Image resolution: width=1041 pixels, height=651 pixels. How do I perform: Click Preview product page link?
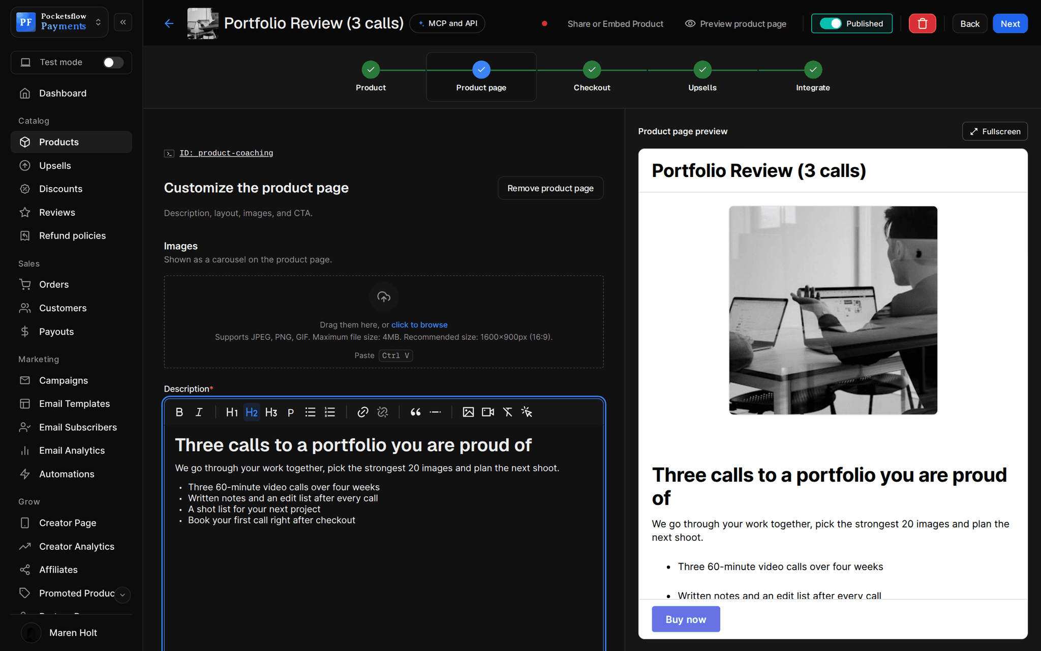coord(736,23)
